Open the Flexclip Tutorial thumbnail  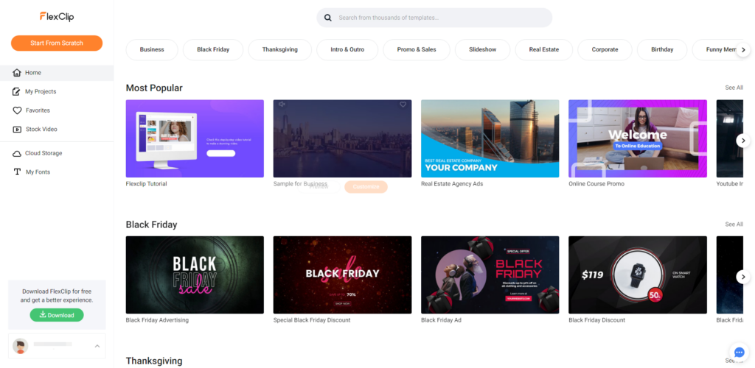coord(195,139)
